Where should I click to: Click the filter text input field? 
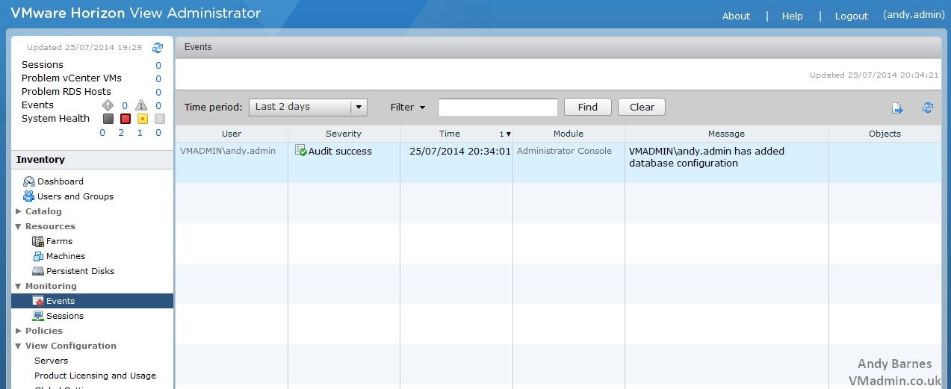498,107
